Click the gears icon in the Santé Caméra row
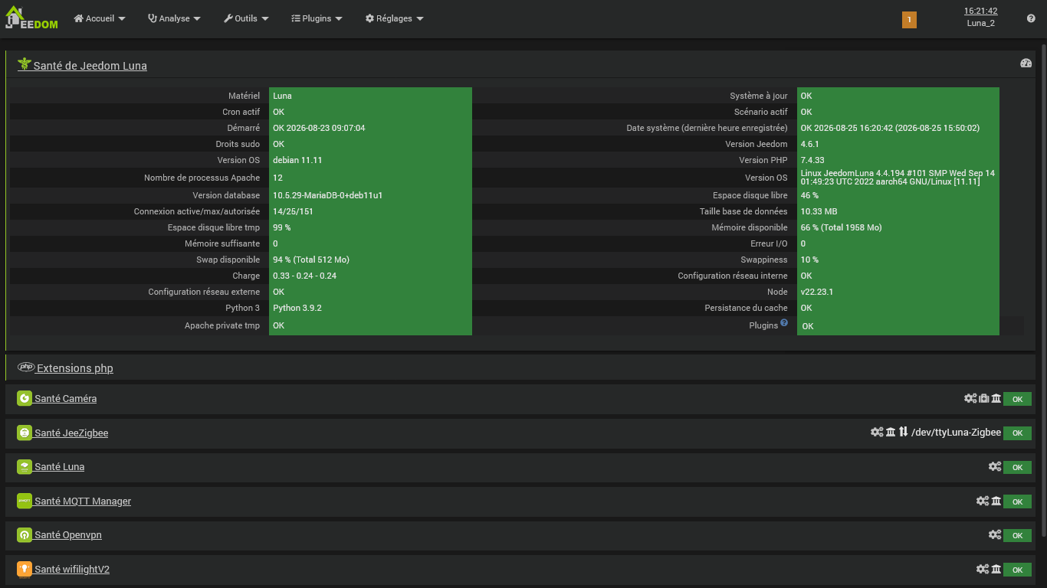 pos(970,398)
